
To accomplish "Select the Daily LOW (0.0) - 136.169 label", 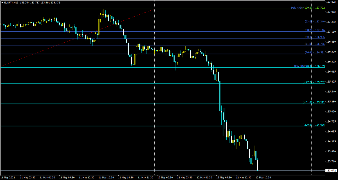I will click(309, 66).
